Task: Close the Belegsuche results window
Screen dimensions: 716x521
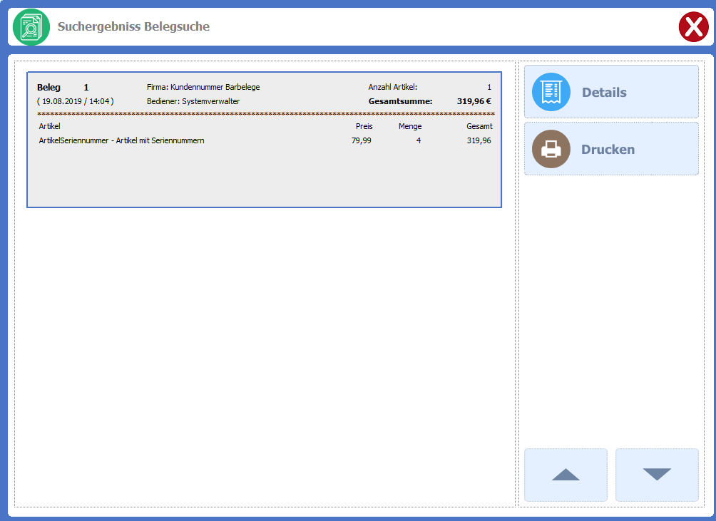Action: 692,28
